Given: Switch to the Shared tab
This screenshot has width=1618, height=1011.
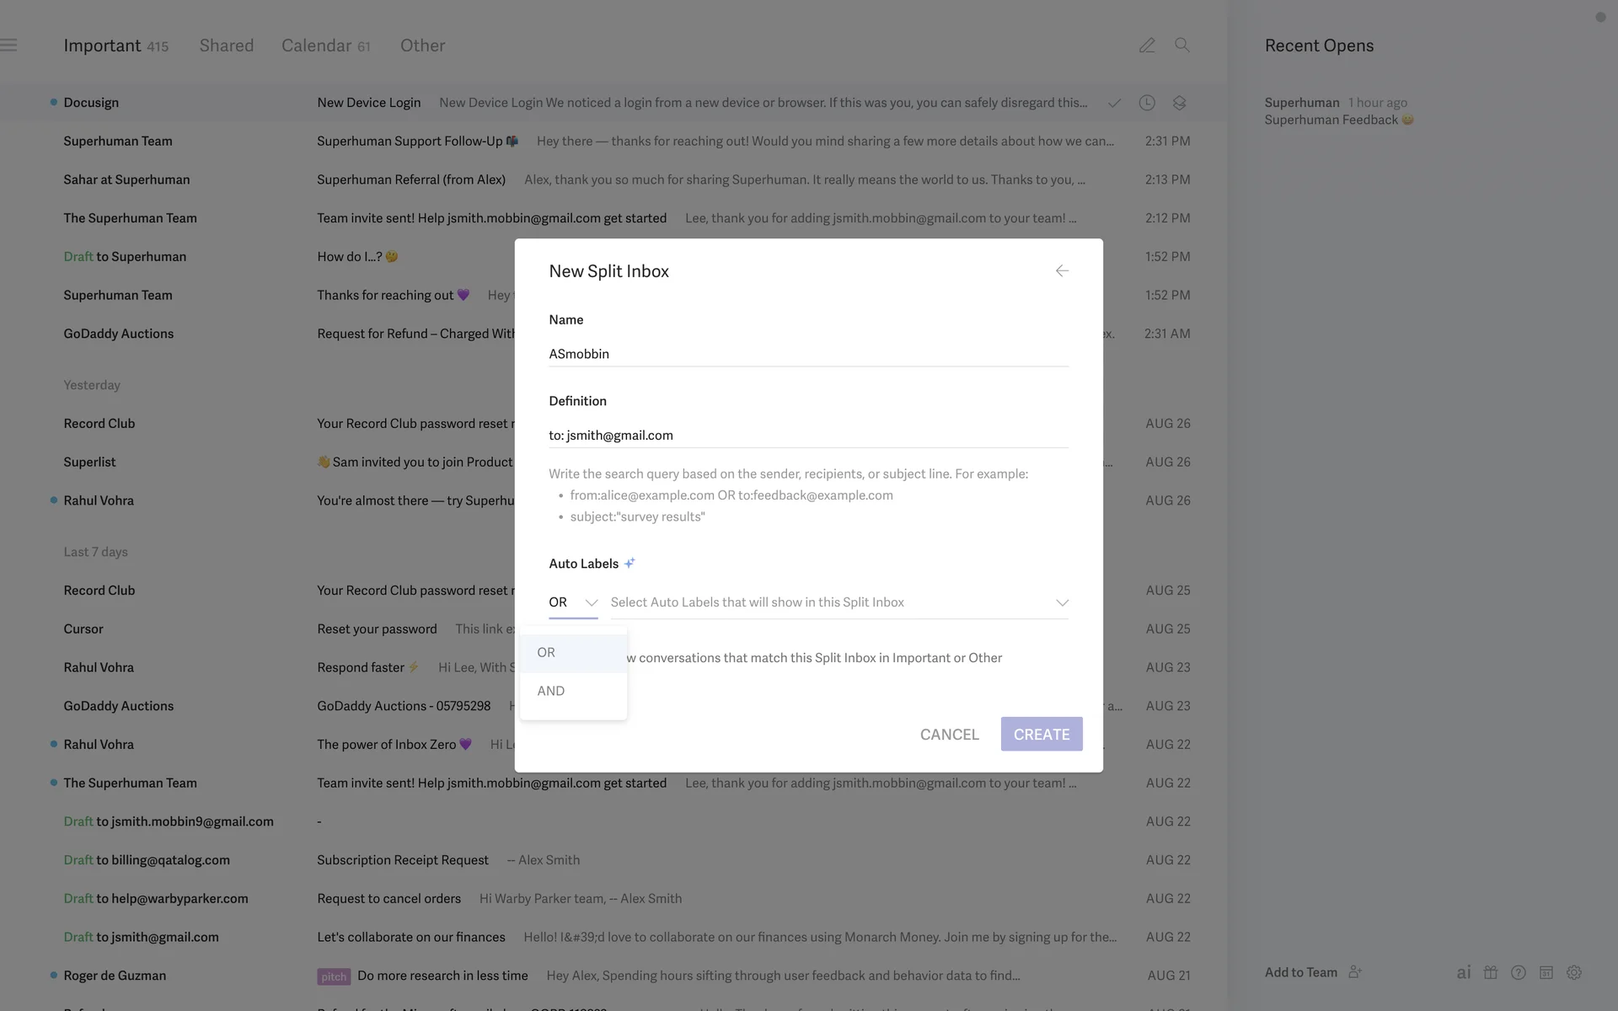Looking at the screenshot, I should click(x=226, y=45).
